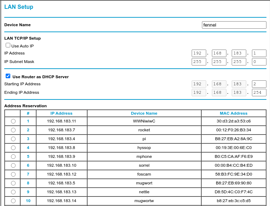Click MAC address B8:27:EB:A2:8A:9C
This screenshot has width=270, height=206.
coord(234,139)
